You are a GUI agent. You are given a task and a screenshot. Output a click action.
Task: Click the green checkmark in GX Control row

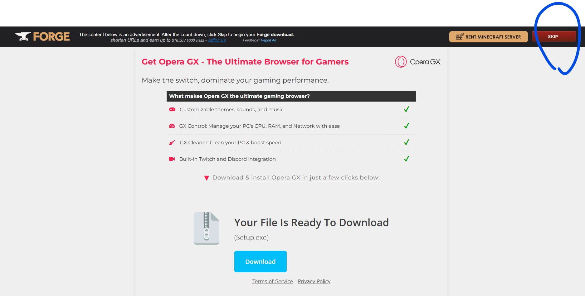click(407, 126)
